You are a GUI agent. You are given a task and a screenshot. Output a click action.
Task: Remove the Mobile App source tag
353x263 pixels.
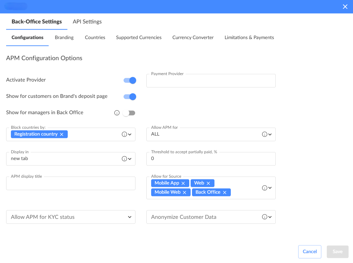point(183,183)
